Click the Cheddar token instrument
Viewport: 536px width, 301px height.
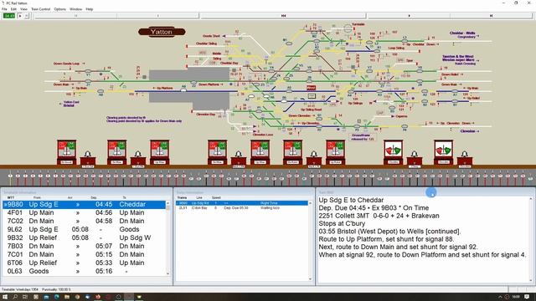coord(393,152)
